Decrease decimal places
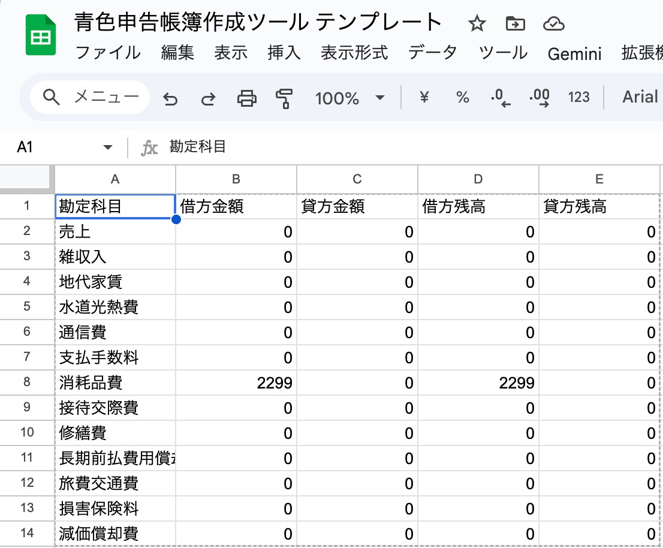The image size is (663, 548). (501, 98)
